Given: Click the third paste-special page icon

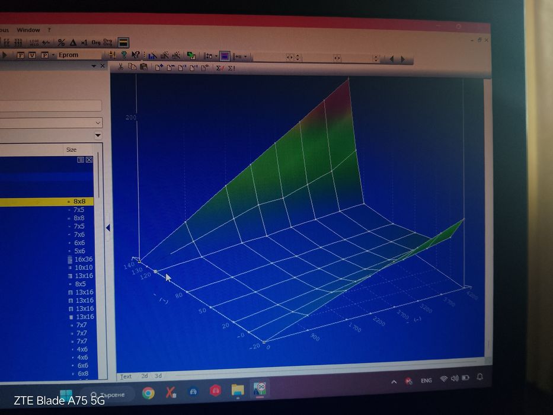Looking at the screenshot, I should 182,68.
